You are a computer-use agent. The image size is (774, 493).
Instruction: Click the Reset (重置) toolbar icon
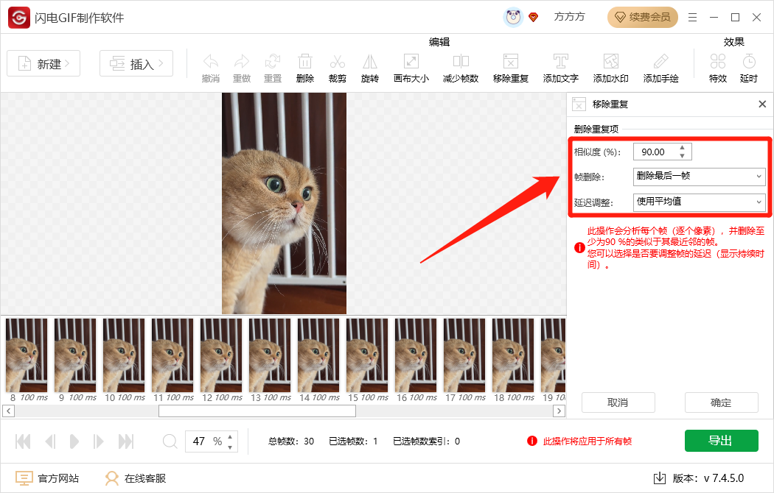[x=273, y=62]
